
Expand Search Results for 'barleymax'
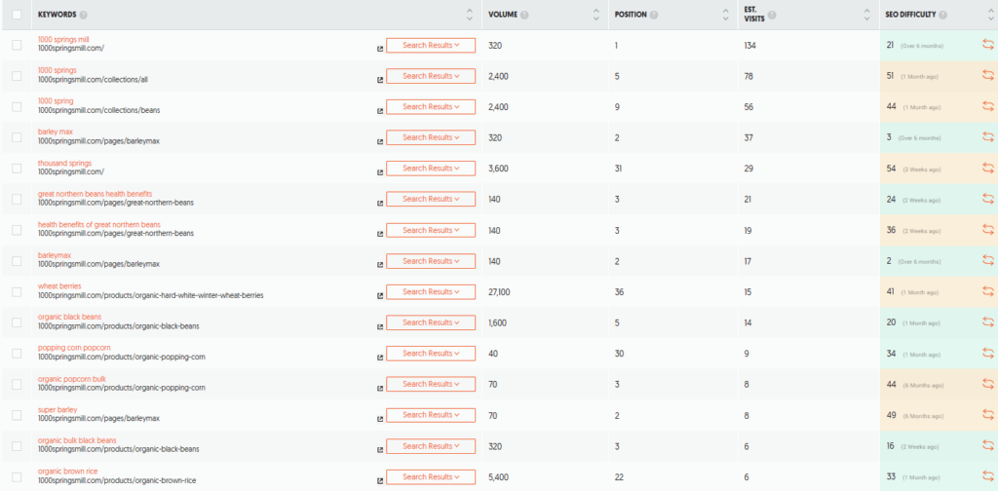pos(431,261)
